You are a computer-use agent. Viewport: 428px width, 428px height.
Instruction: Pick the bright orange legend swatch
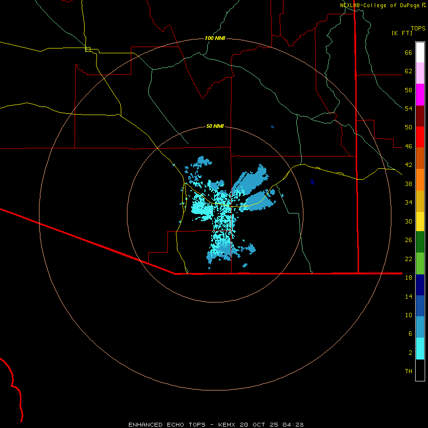tap(420, 180)
